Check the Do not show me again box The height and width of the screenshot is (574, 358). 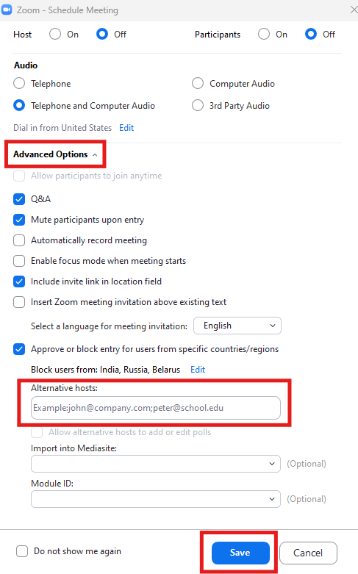22,551
